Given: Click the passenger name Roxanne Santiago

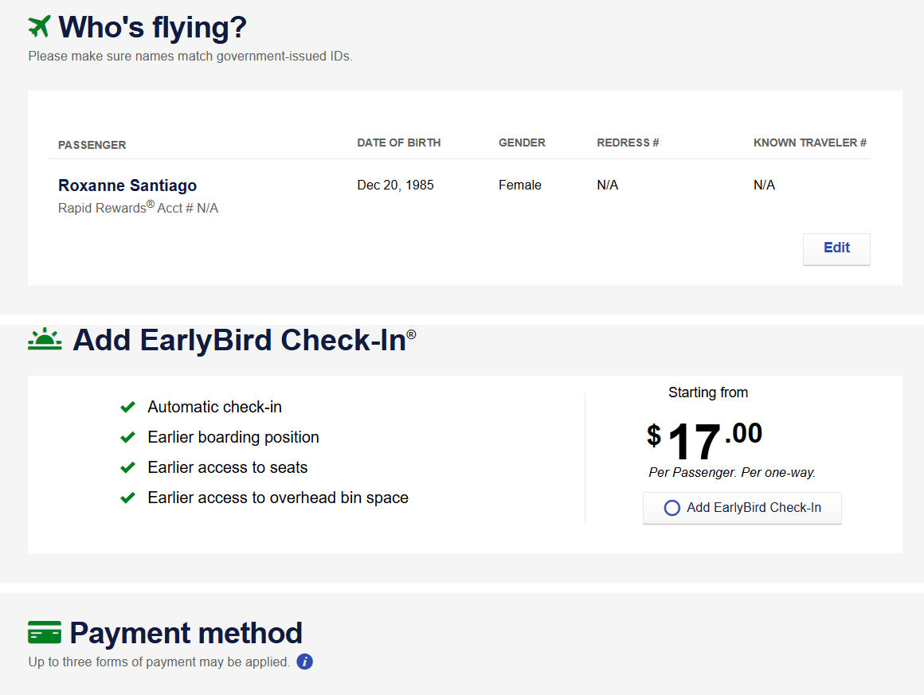Looking at the screenshot, I should 127,185.
